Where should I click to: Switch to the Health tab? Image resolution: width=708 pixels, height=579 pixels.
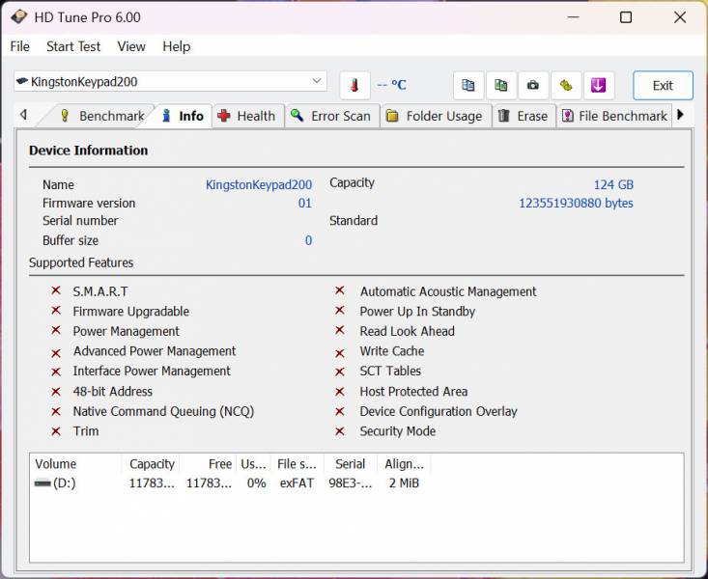(247, 116)
